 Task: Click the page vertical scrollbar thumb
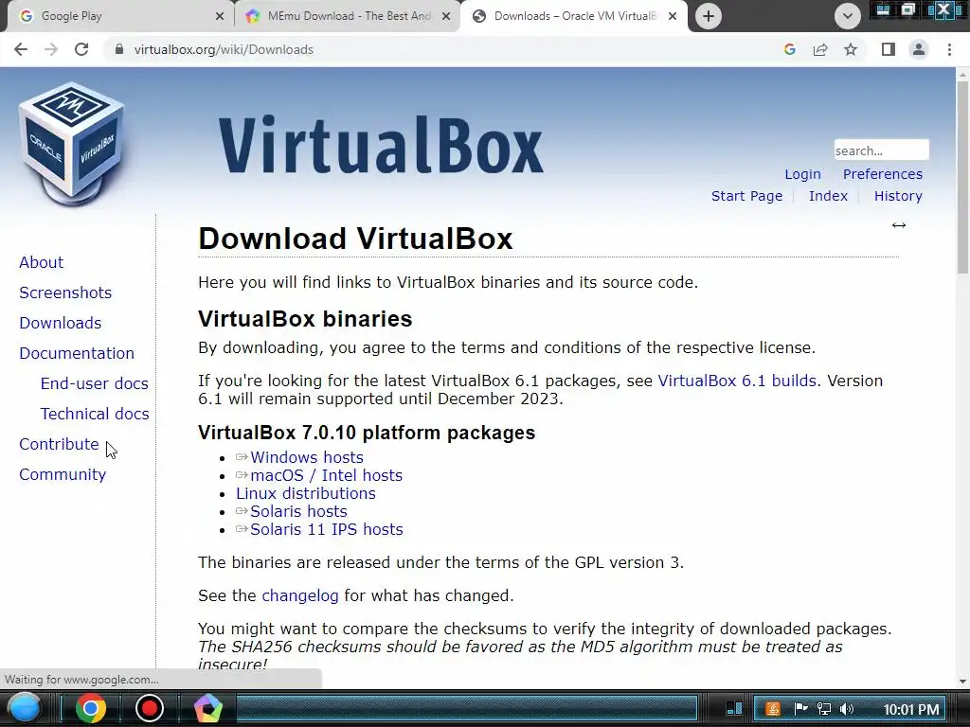pos(962,176)
